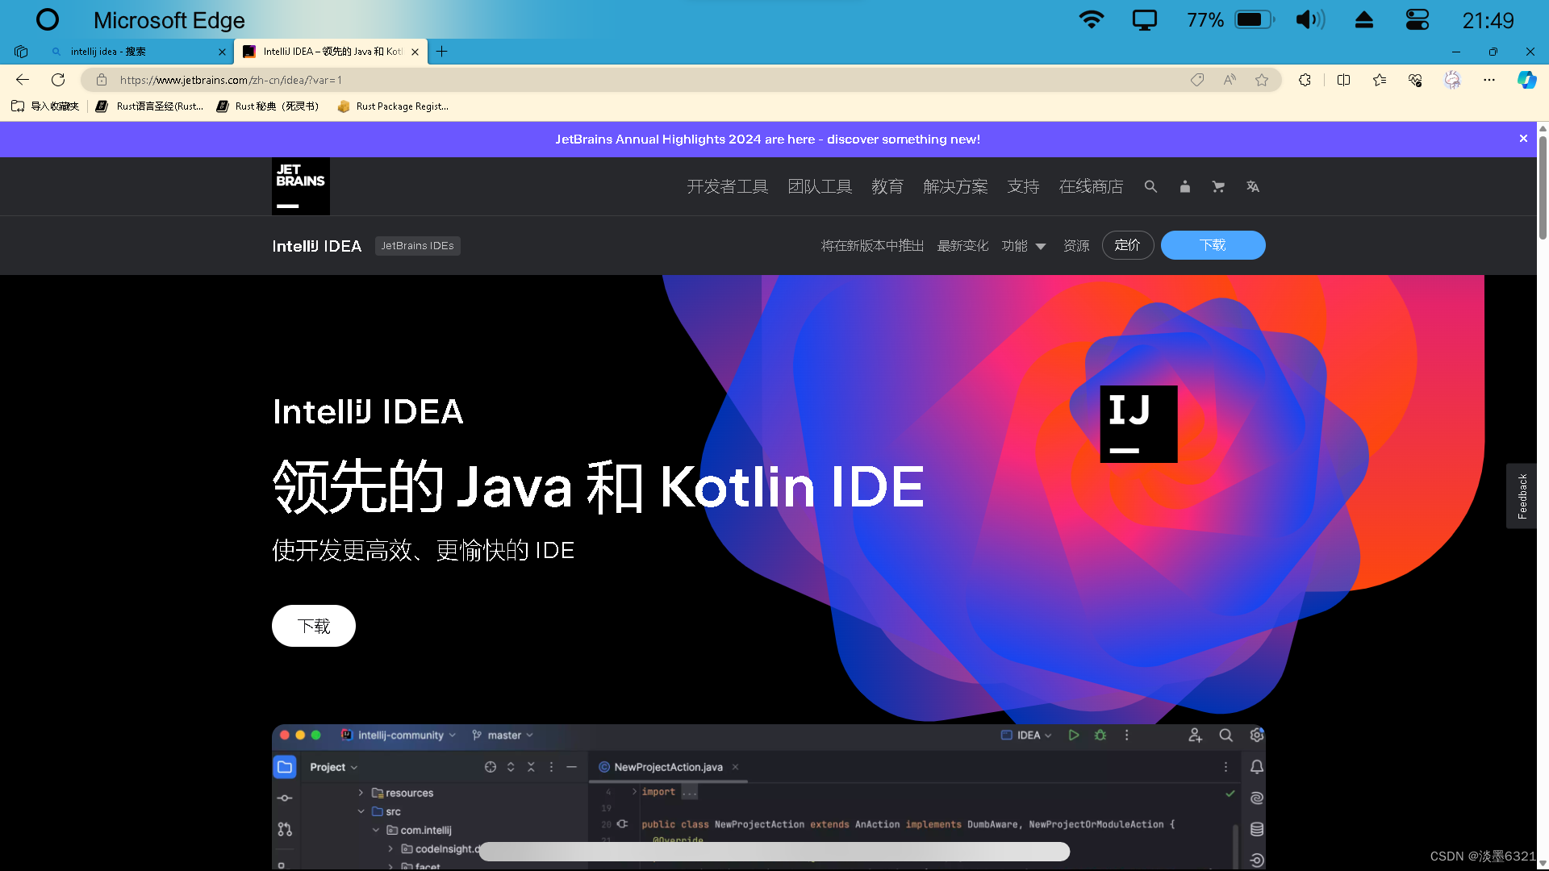This screenshot has width=1549, height=871.
Task: Dismiss the Annual Highlights banner
Action: pos(1523,139)
